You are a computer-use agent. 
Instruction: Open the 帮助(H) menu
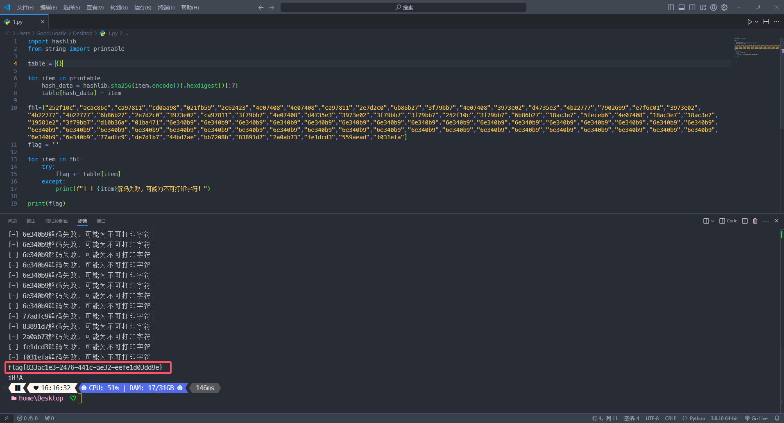click(190, 7)
